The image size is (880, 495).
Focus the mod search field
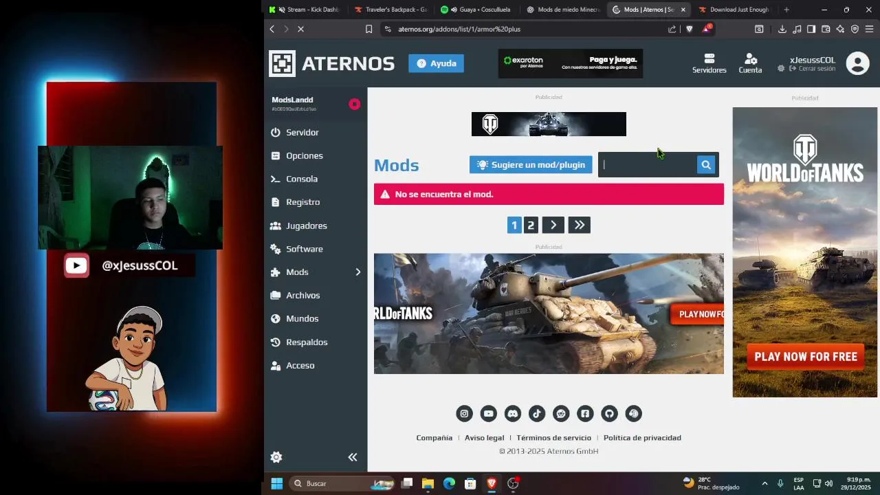click(x=648, y=164)
